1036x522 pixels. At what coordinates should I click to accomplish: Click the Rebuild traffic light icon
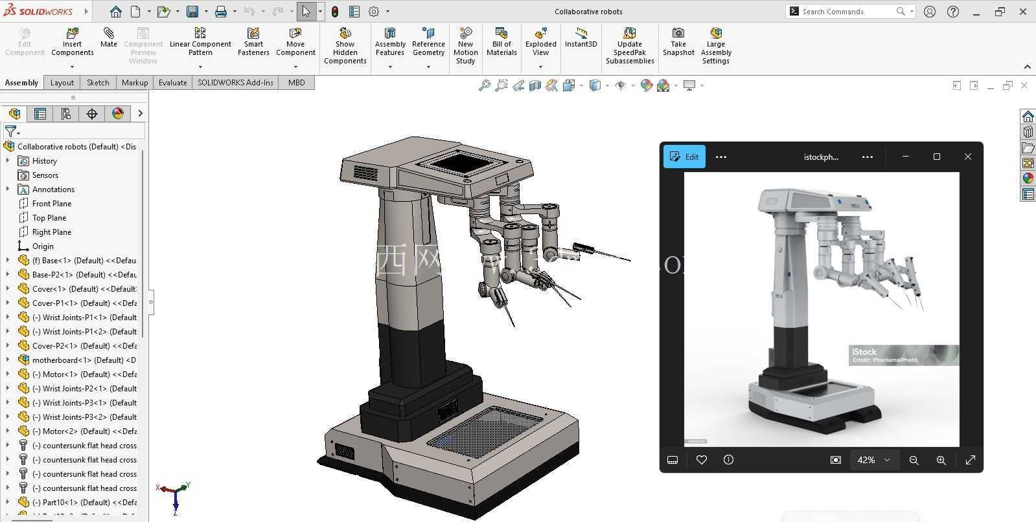(x=334, y=12)
